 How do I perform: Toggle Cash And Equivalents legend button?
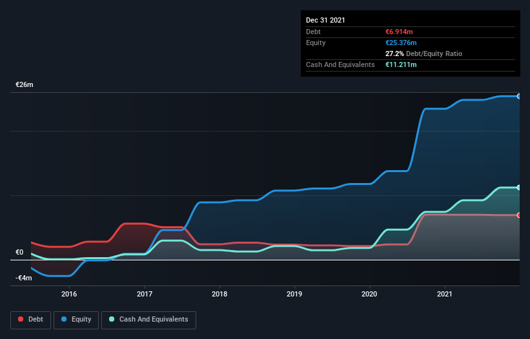[x=148, y=320]
